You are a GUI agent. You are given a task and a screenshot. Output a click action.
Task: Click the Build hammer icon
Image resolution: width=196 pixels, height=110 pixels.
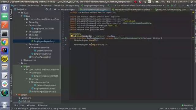[x=109, y=5]
